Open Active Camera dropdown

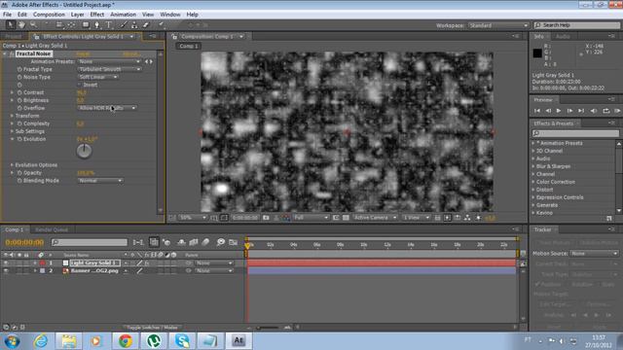point(375,218)
